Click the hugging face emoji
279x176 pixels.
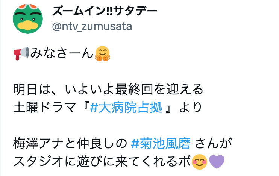pyautogui.click(x=103, y=53)
